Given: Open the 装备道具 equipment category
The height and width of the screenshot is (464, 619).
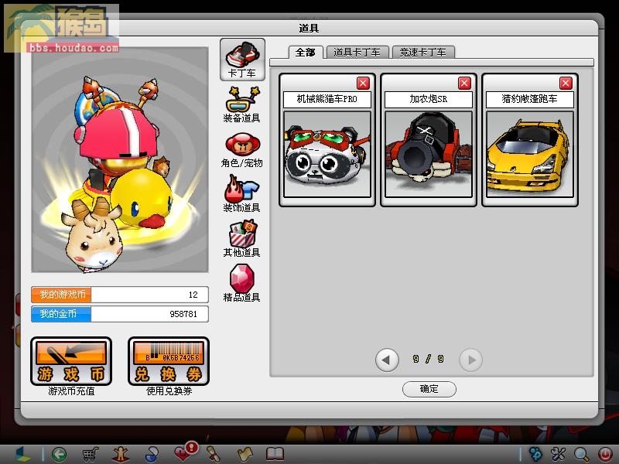Looking at the screenshot, I should [242, 104].
